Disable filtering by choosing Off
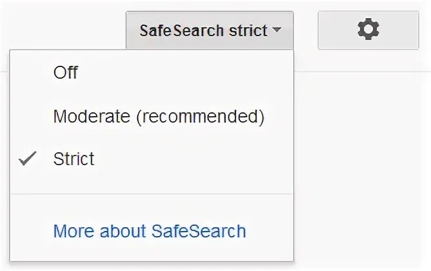Screen dimensions: 431x271 click(x=66, y=73)
